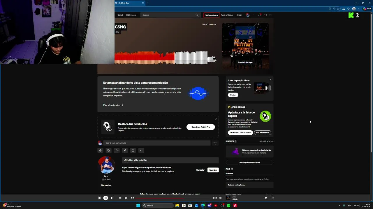Open the Windows Start button

pos(138,206)
